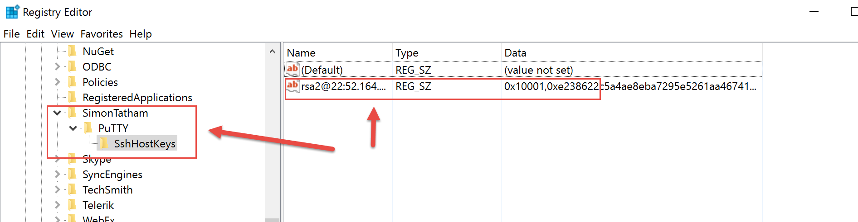The image size is (858, 222).
Task: Click the string icon of rsa2@22 value
Action: pos(292,85)
